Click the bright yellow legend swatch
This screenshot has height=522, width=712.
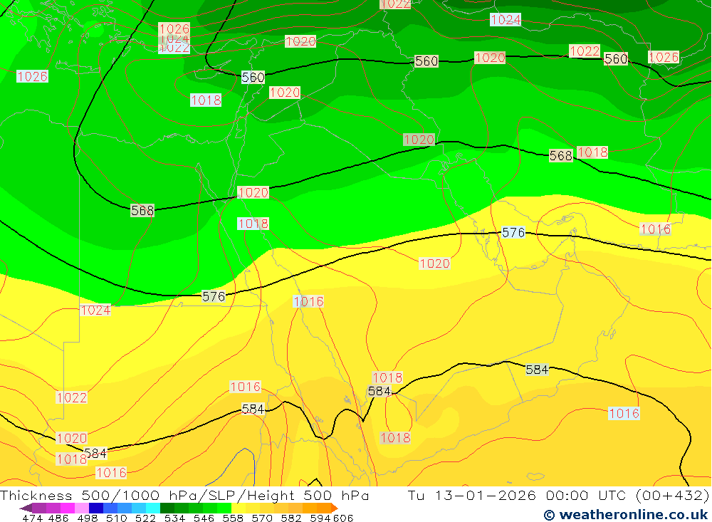pos(239,508)
